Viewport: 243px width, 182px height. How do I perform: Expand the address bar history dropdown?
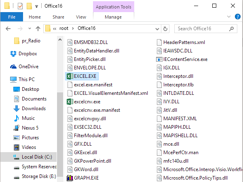click(157, 29)
